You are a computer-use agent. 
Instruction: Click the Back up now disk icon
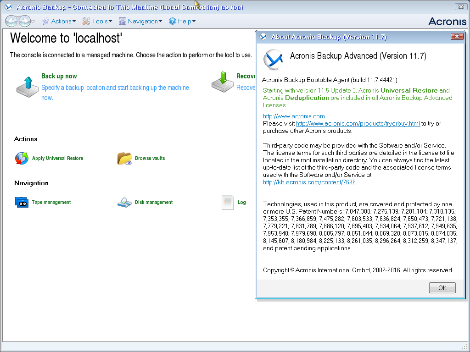coord(27,87)
